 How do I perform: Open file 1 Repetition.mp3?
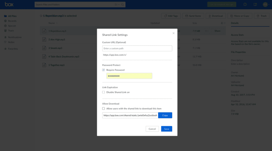coord(57,31)
